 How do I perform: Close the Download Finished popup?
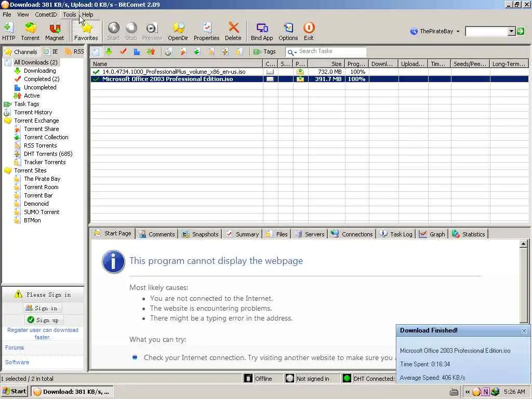pyautogui.click(x=524, y=331)
